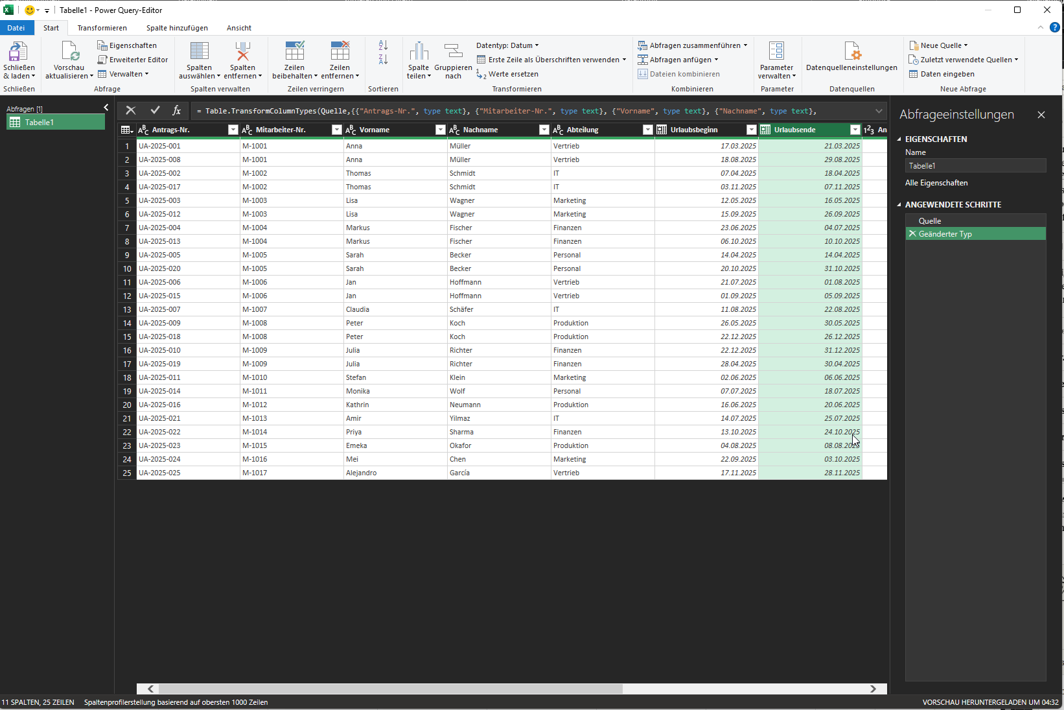Viewport: 1064px width, 710px height.
Task: Open Erweiterter Editor
Action: pos(133,60)
